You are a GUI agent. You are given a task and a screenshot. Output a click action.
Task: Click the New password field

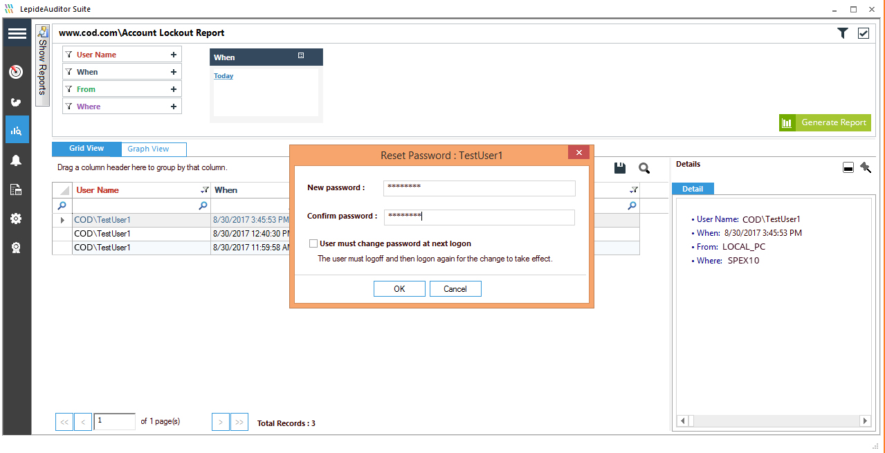coord(480,189)
